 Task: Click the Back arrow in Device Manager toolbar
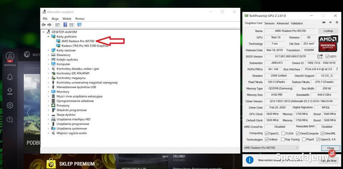pyautogui.click(x=44, y=25)
